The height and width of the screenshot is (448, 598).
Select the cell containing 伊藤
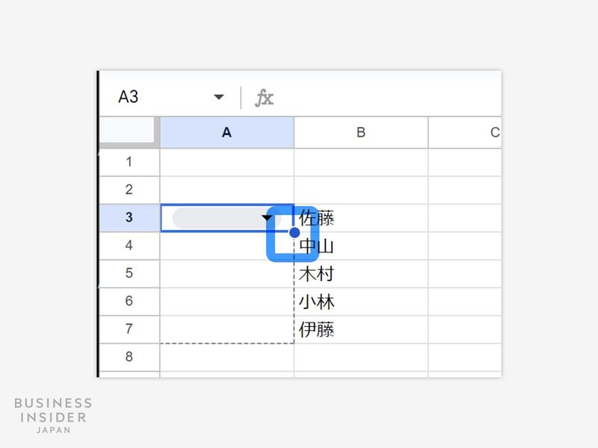(x=361, y=329)
